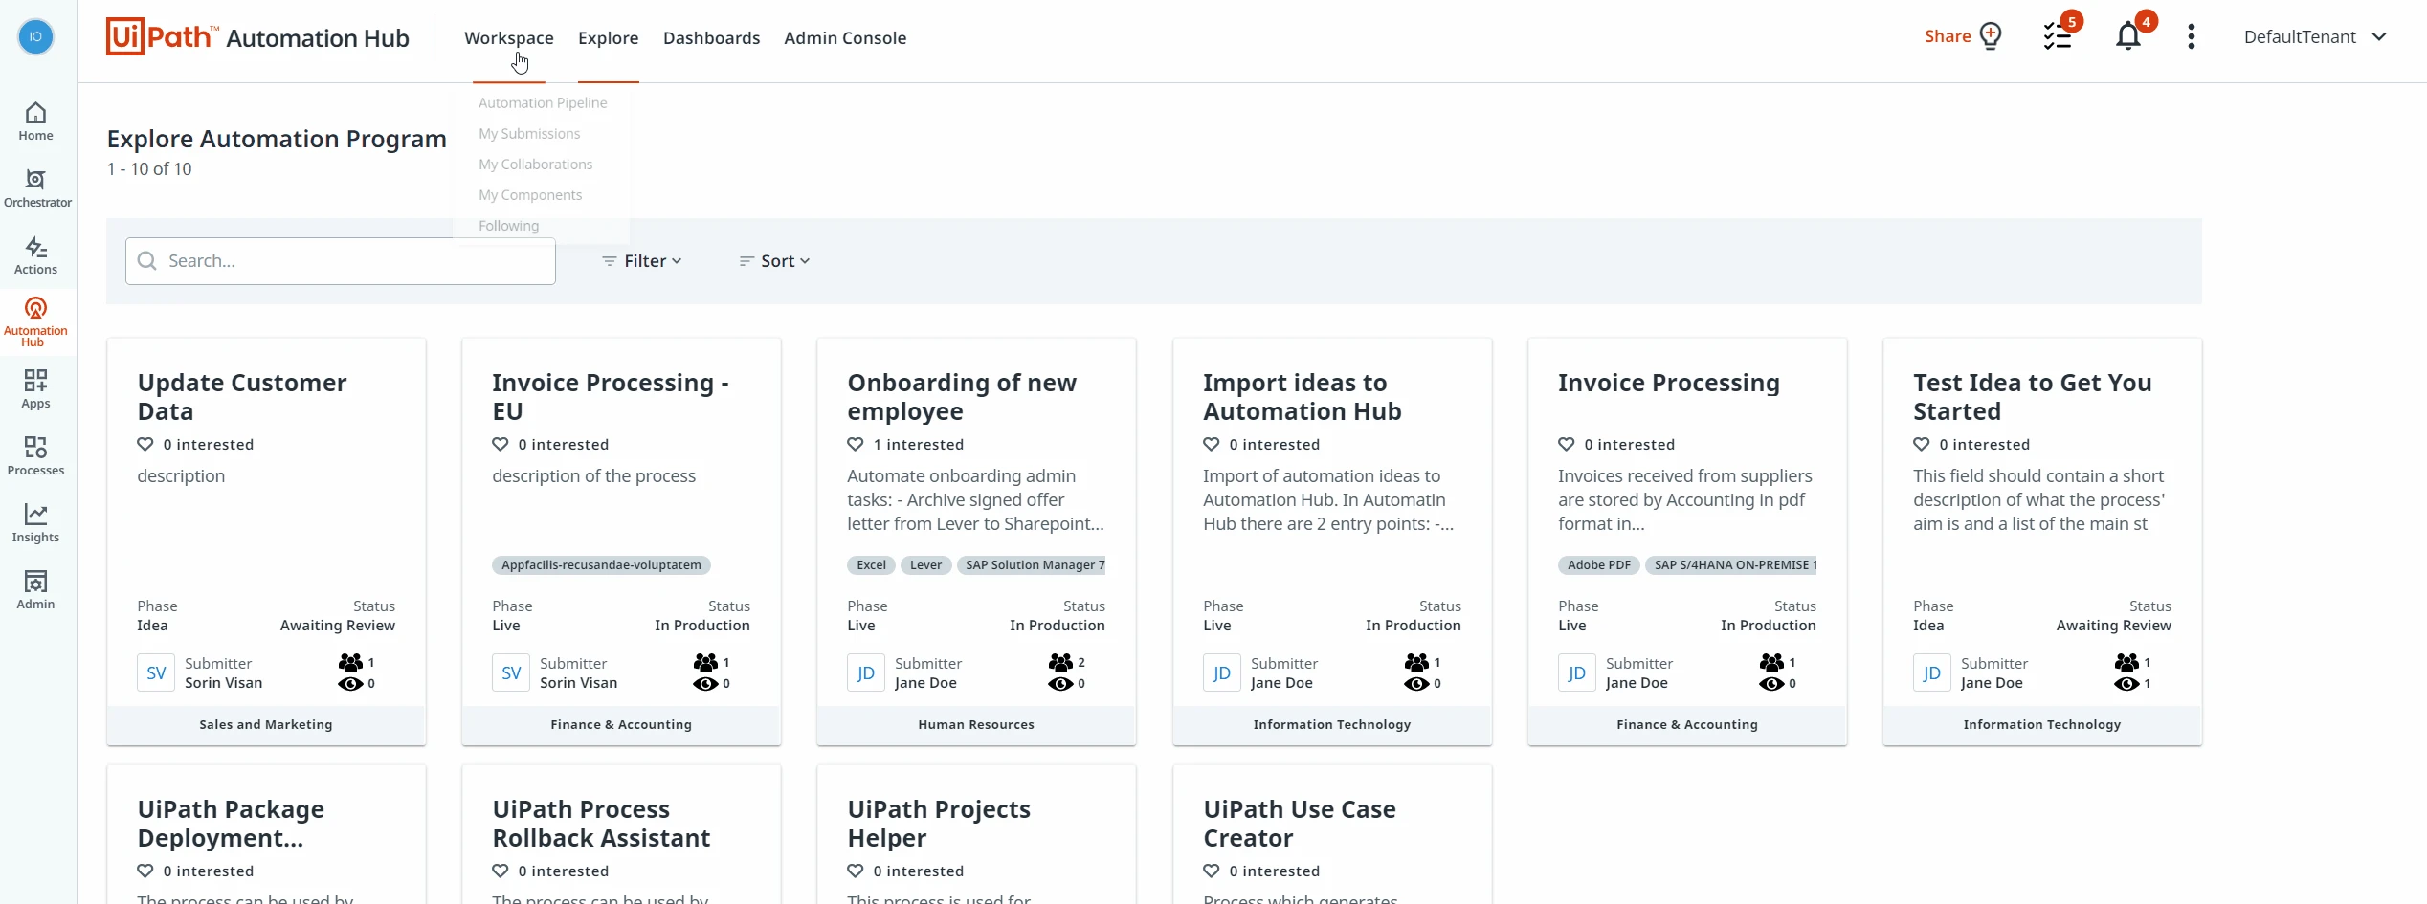Toggle follow eye on Test Idea to Get You Started
The height and width of the screenshot is (904, 2427).
coord(2126,684)
